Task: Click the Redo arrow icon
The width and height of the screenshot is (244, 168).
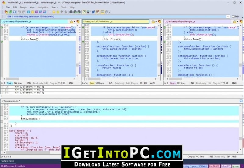Action: point(23,12)
